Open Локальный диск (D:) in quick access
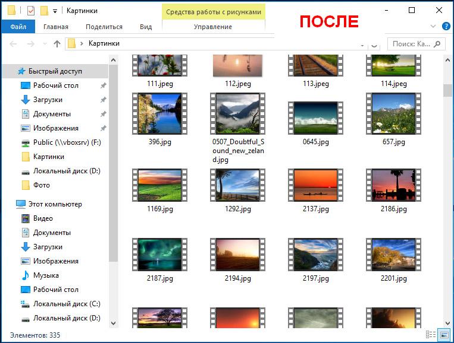Viewport: 454px width, 343px height. [67, 171]
